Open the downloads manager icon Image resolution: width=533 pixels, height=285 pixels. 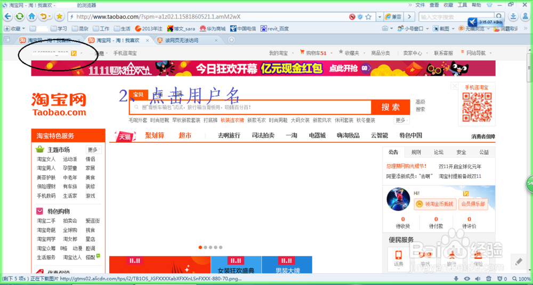[513, 16]
